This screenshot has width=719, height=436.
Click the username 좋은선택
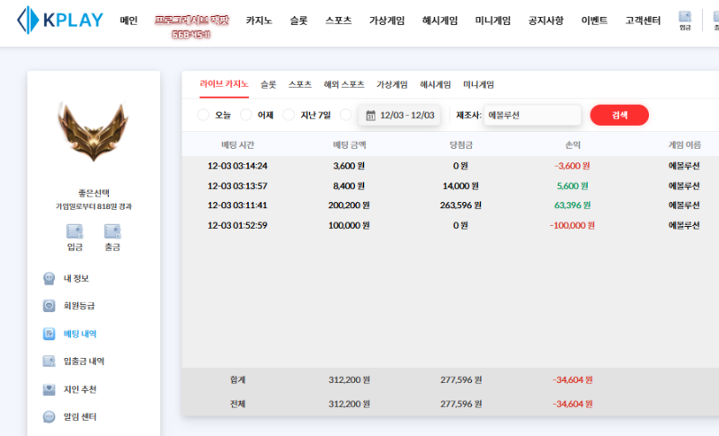tap(93, 193)
